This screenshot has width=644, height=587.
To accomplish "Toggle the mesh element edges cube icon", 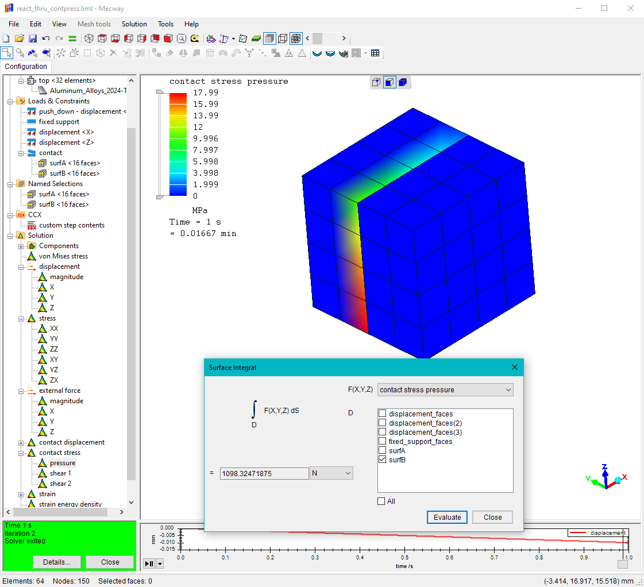I will click(x=296, y=38).
